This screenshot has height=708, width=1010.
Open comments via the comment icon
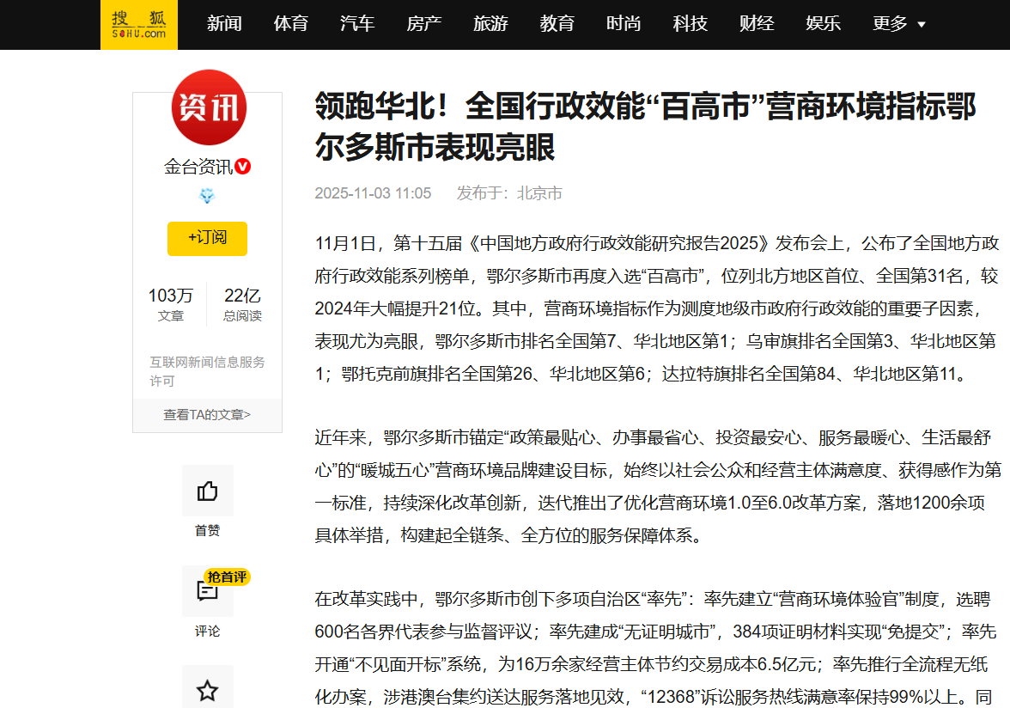[x=207, y=591]
